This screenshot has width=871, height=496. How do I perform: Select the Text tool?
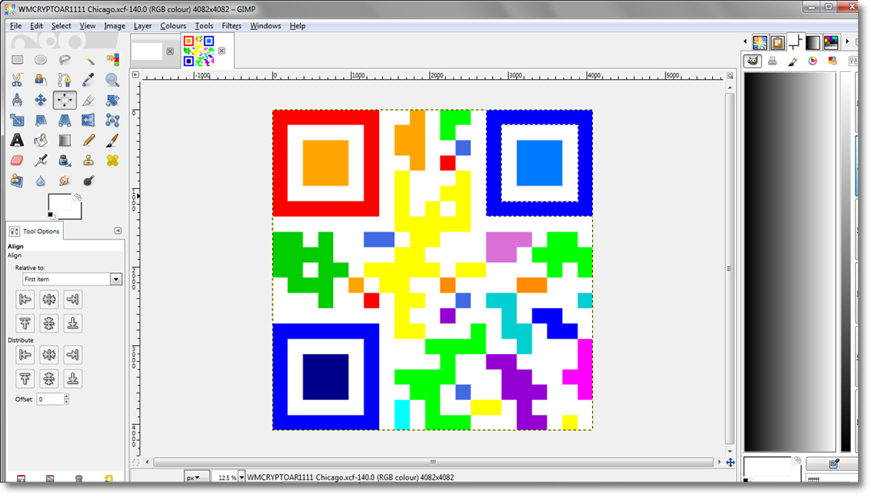(x=17, y=140)
